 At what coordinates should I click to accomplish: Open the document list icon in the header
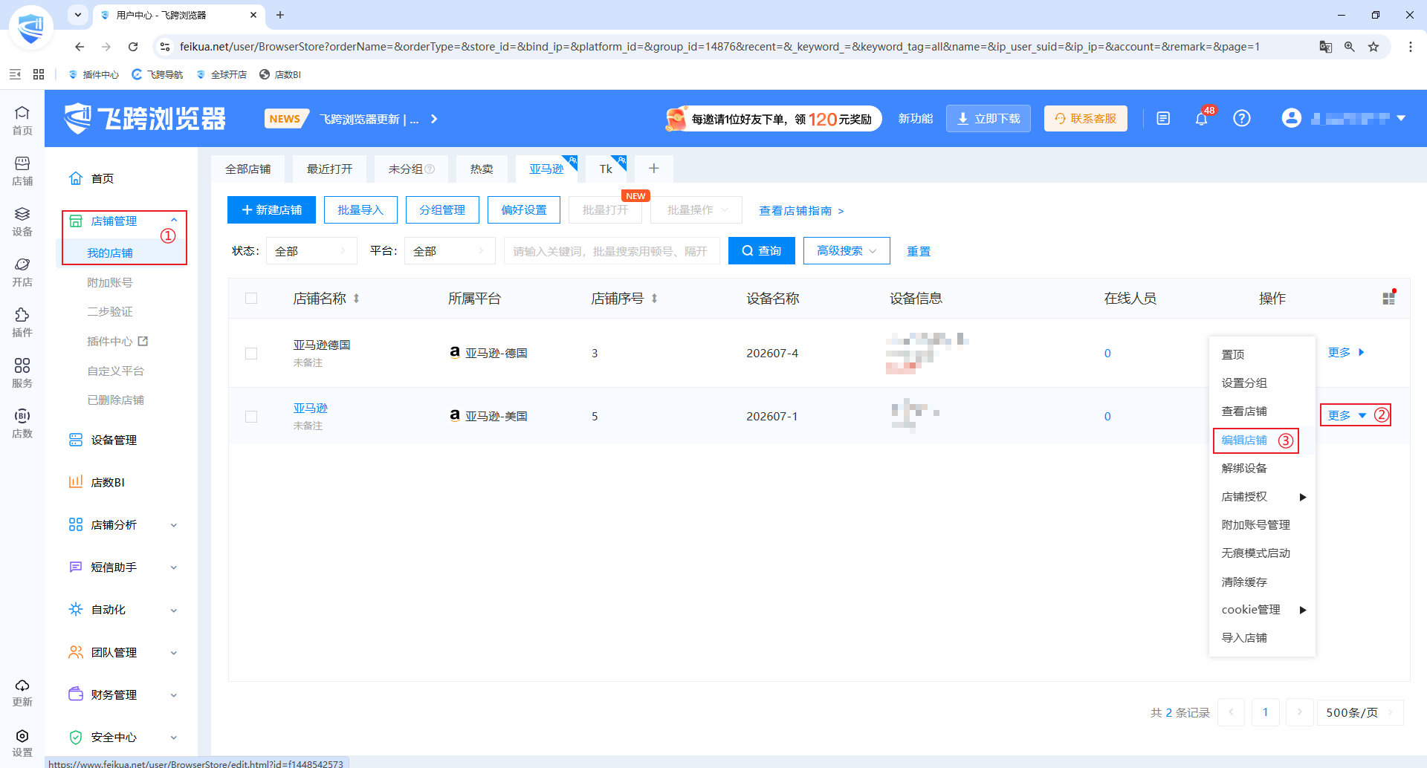[1163, 118]
